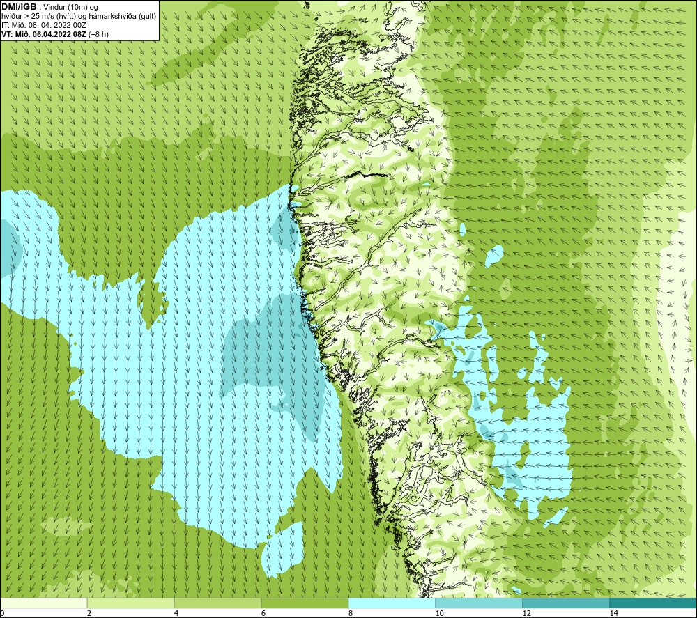
Task: Click legend scale label '4'
Action: [176, 614]
